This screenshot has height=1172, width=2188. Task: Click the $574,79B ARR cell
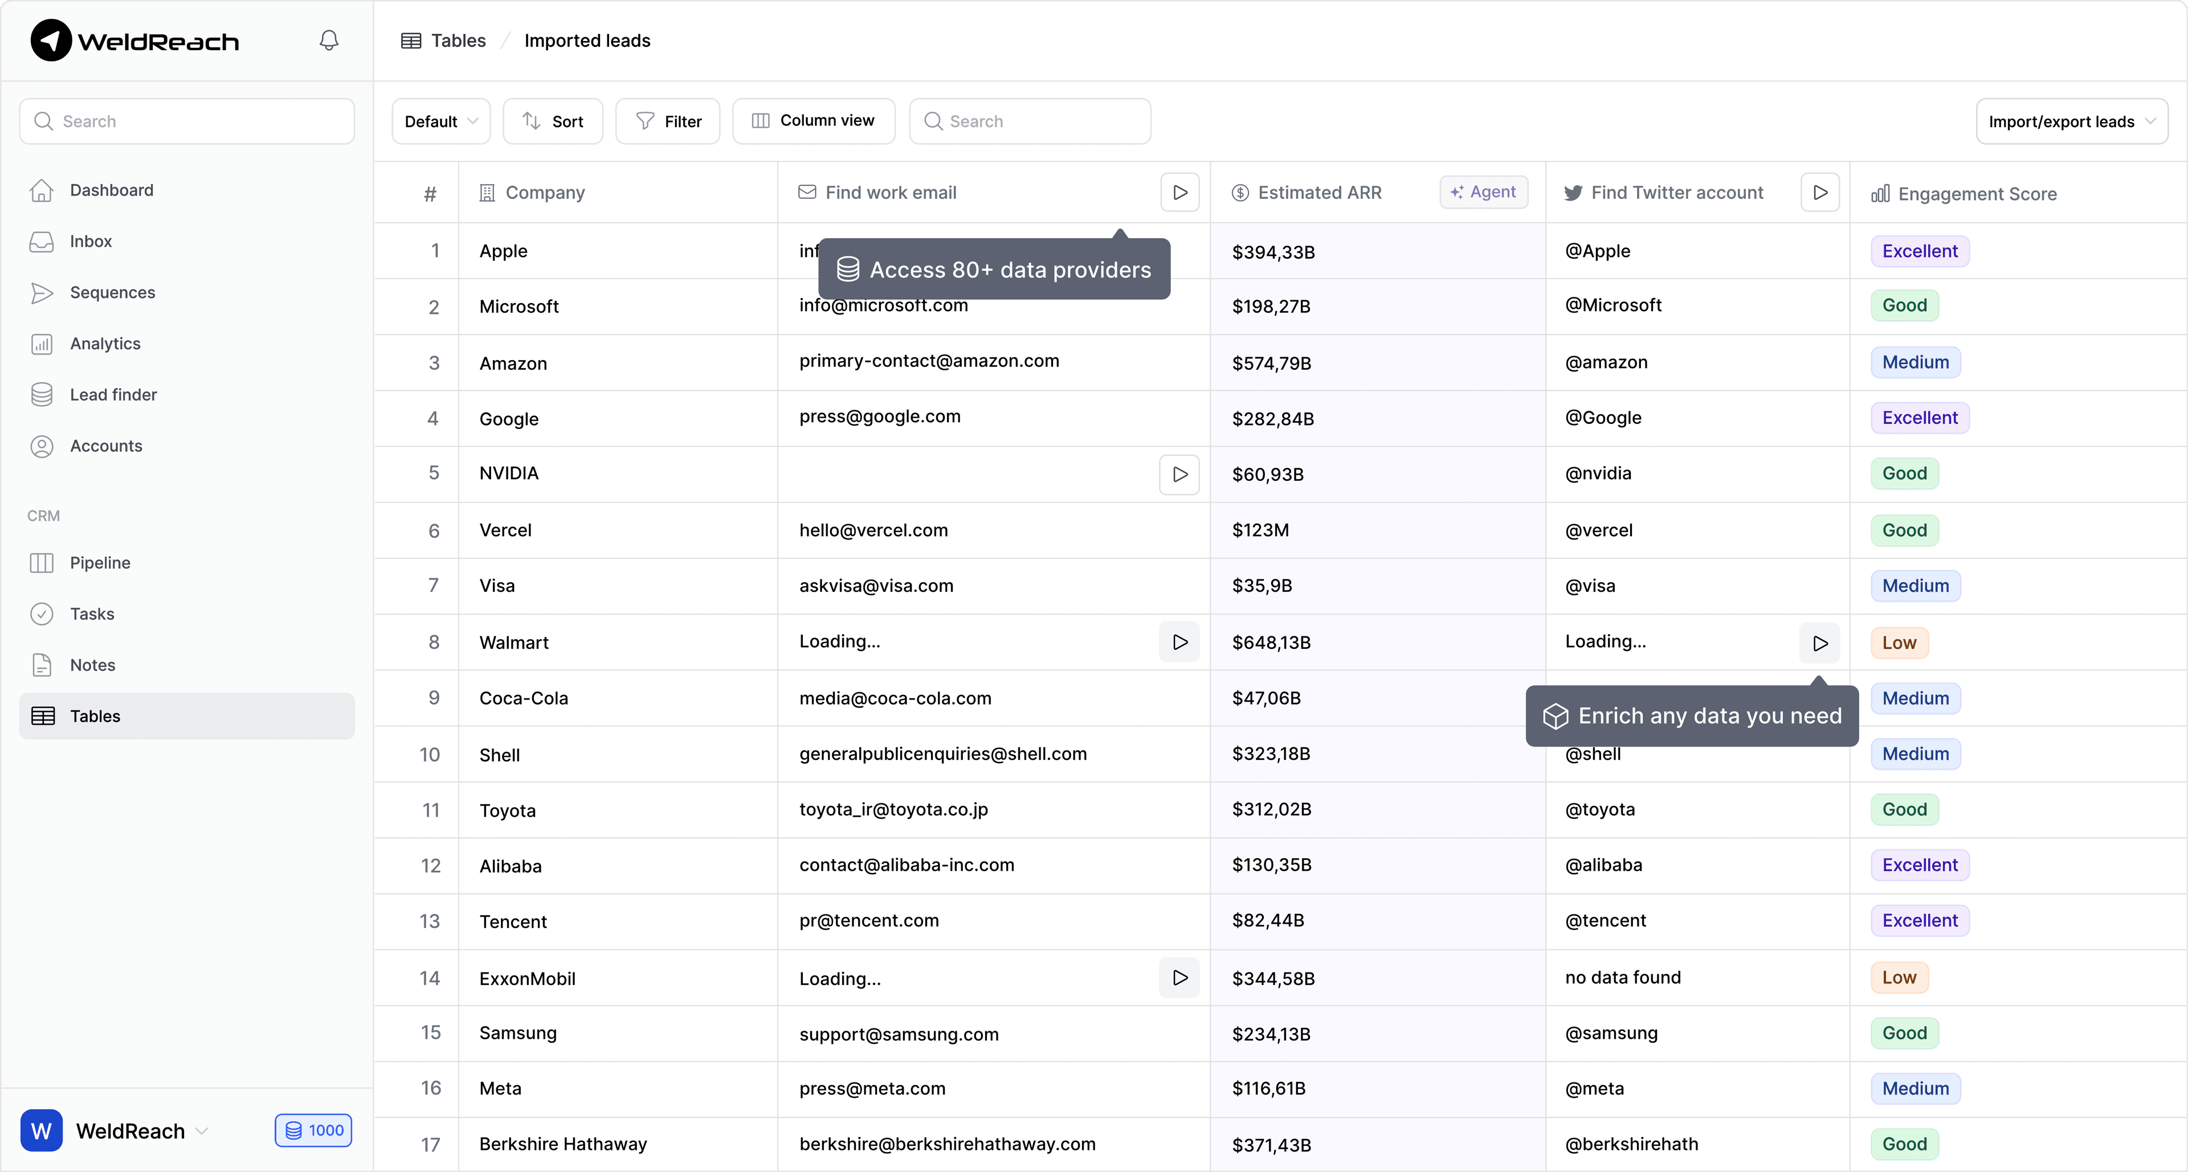1378,362
